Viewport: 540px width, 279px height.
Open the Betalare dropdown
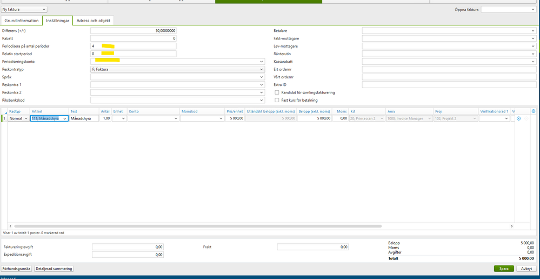[449, 31]
